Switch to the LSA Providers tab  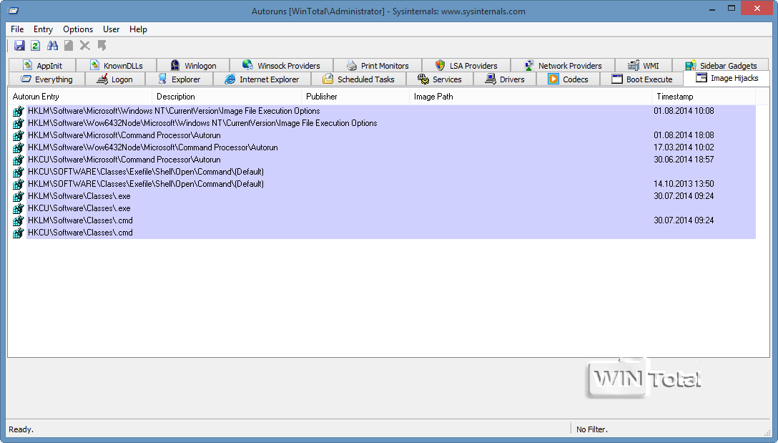coord(466,66)
